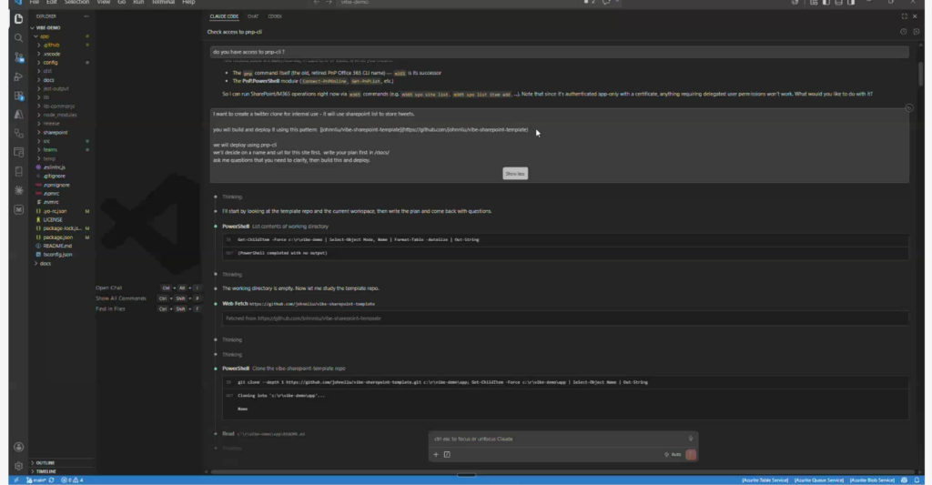Open Customize Layout icon in title bar
Image resolution: width=932 pixels, height=485 pixels.
tap(813, 3)
